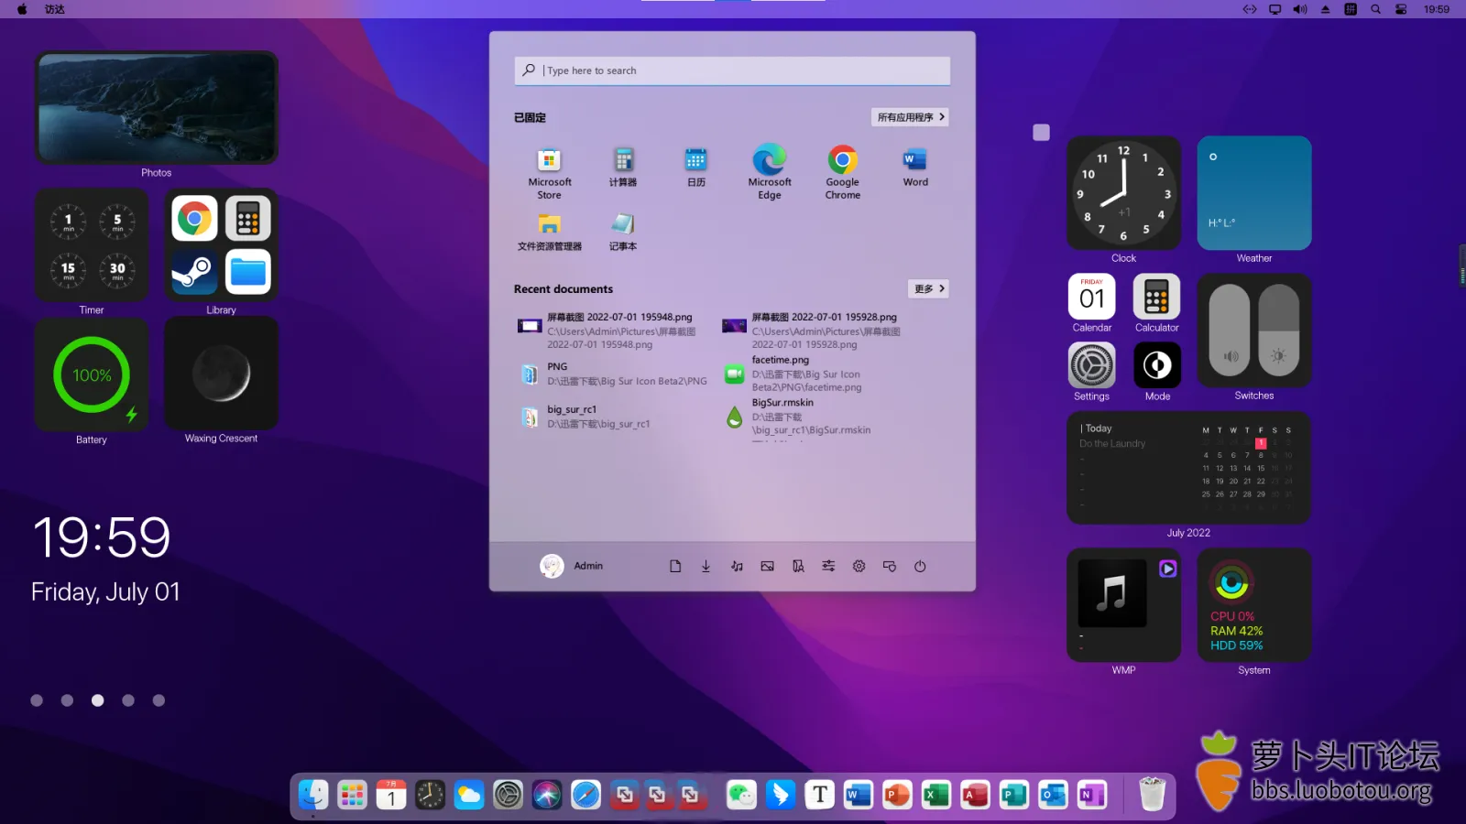Launch Steam from the Library widget

[194, 272]
